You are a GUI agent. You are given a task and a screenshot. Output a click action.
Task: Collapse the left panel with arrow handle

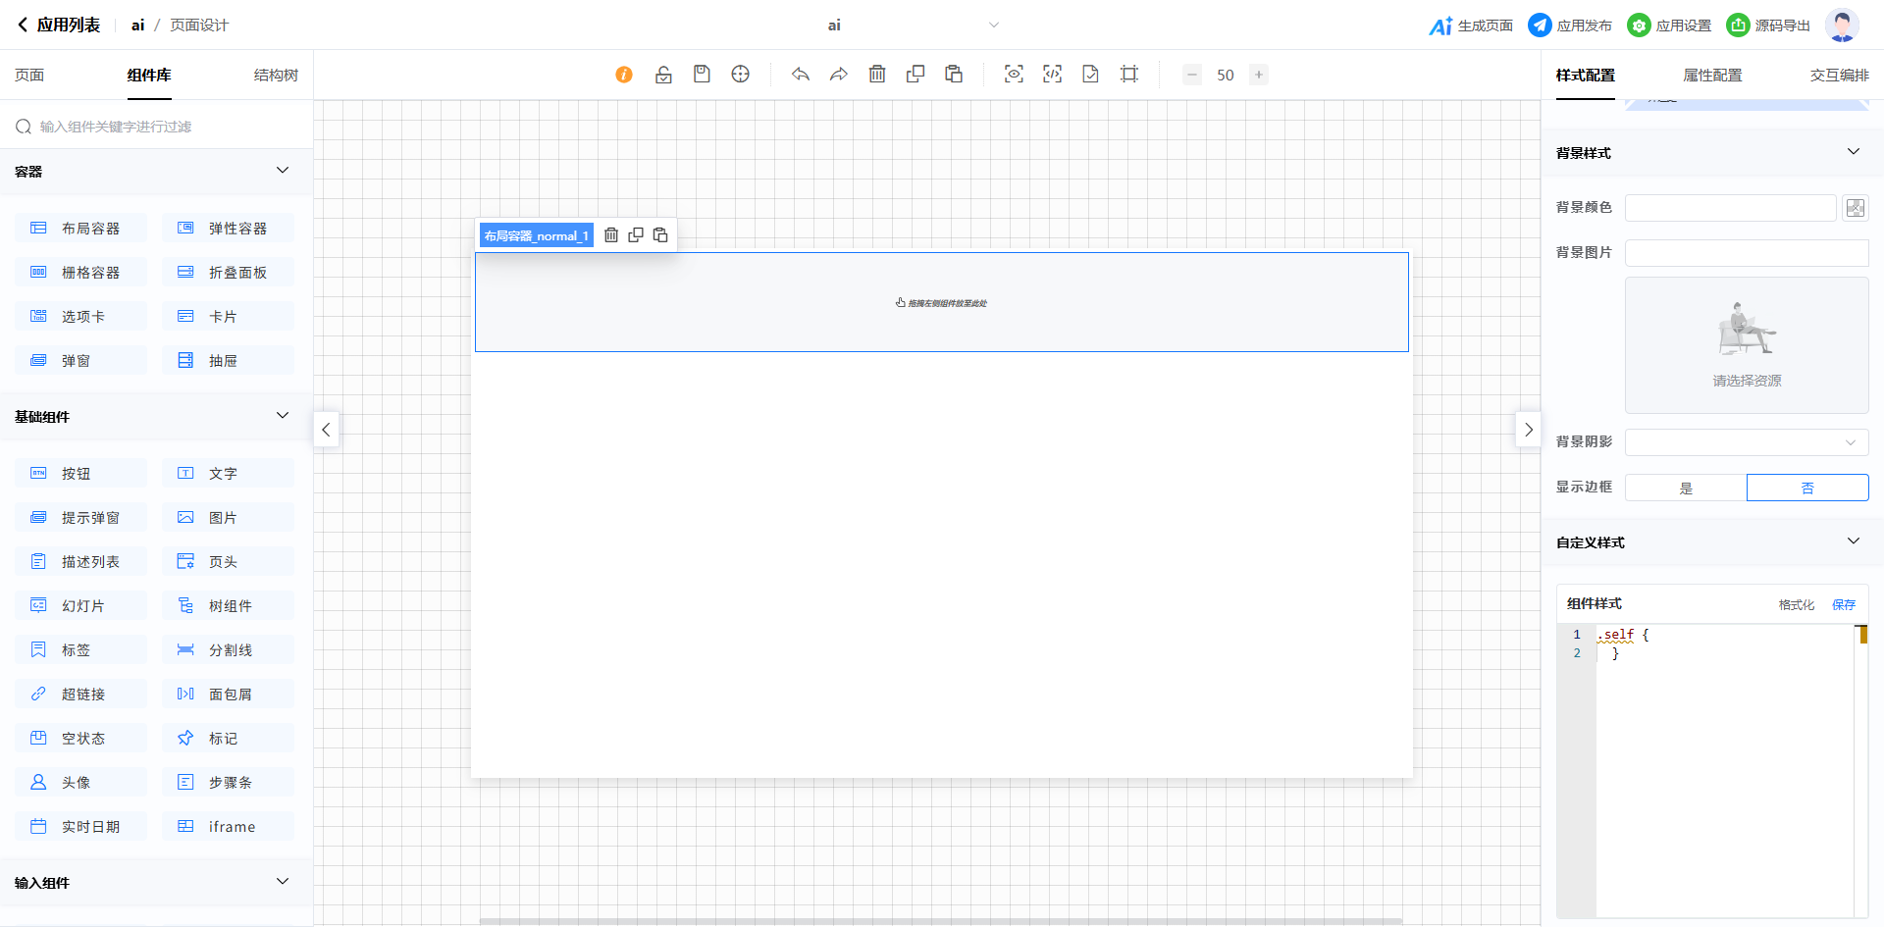click(x=326, y=430)
